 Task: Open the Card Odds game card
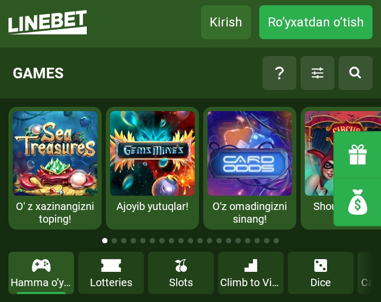250,168
